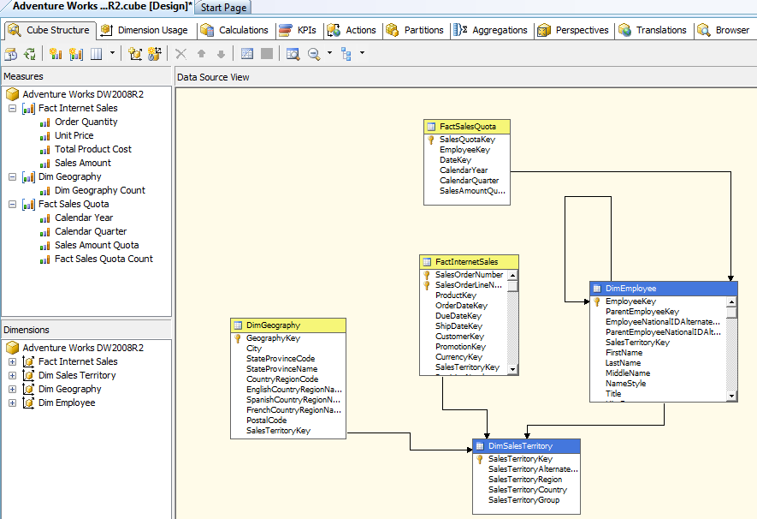Open dropdown arrow beside the tree layout icon
Screen dimensions: 757x519
point(362,53)
